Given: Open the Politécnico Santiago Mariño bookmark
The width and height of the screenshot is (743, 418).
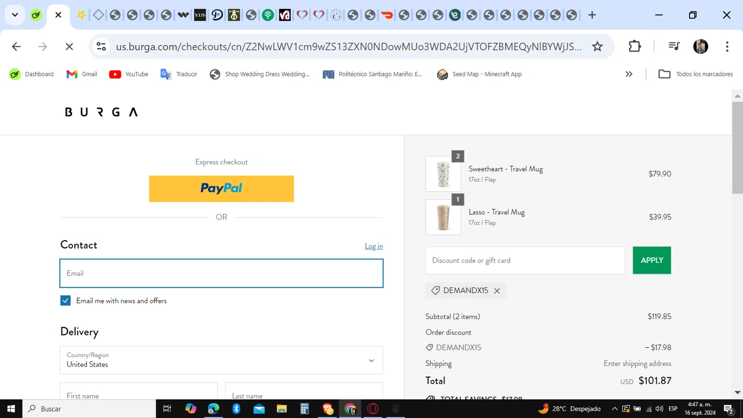Looking at the screenshot, I should click(372, 74).
